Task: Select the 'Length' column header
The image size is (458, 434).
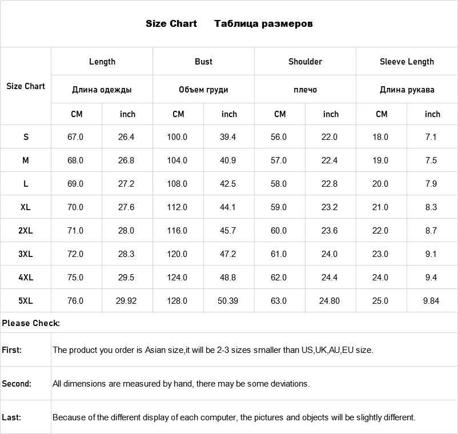Action: pos(102,62)
